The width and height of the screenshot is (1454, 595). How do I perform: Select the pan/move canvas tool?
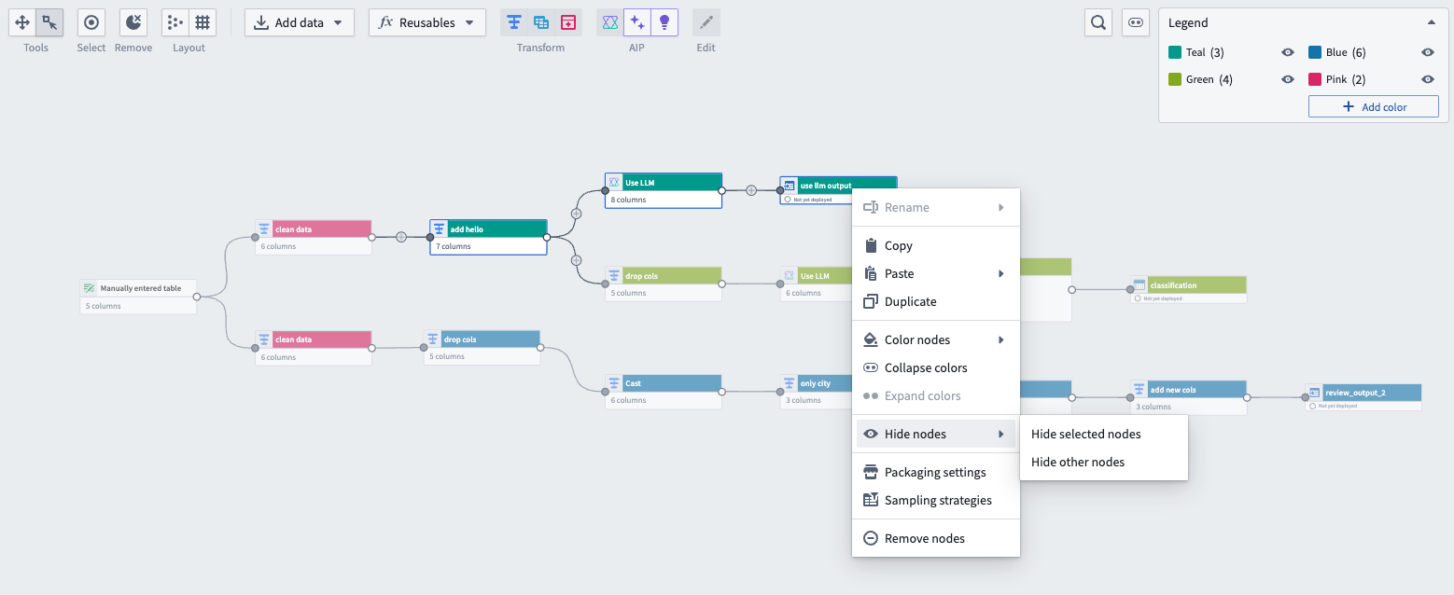tap(23, 22)
